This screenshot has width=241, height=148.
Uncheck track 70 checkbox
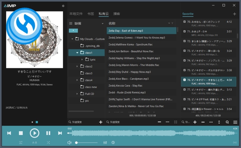pos(184,22)
